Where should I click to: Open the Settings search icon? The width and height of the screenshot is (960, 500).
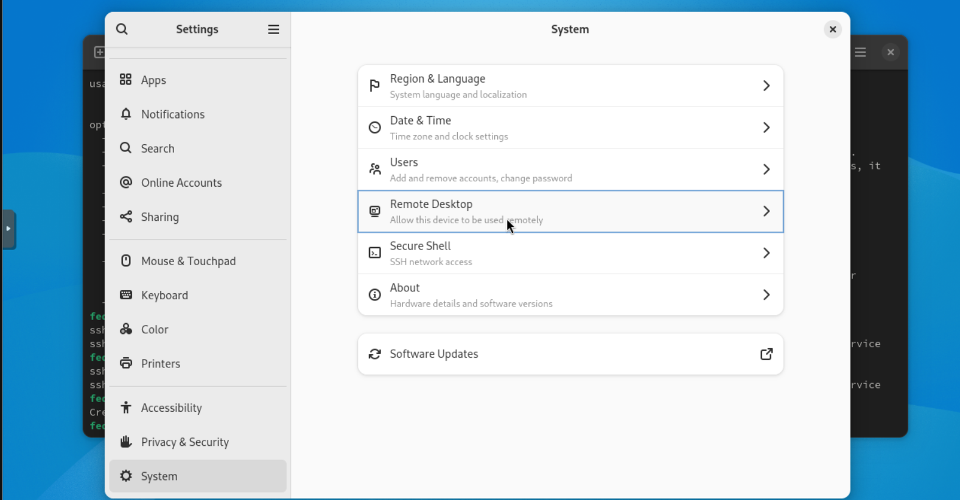tap(122, 29)
